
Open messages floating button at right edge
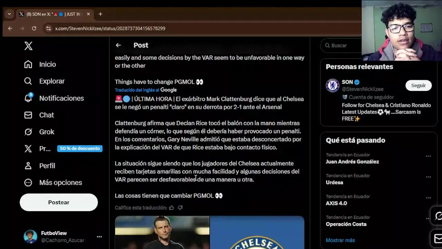tap(438, 238)
